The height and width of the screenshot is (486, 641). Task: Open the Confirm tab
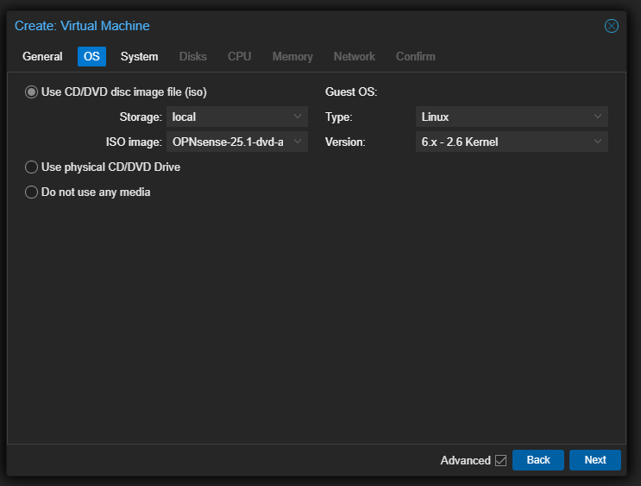pyautogui.click(x=415, y=56)
